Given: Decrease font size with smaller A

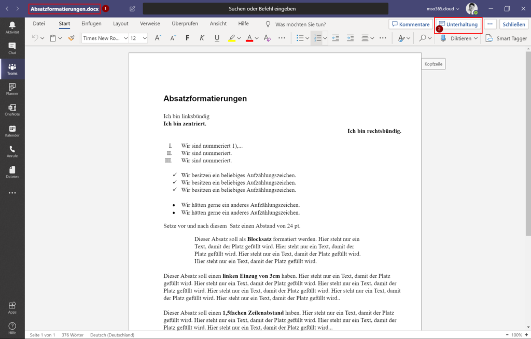Looking at the screenshot, I should click(x=173, y=38).
